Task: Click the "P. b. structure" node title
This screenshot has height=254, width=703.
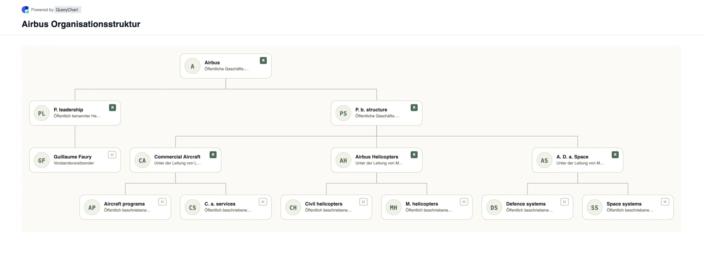Action: tap(371, 110)
